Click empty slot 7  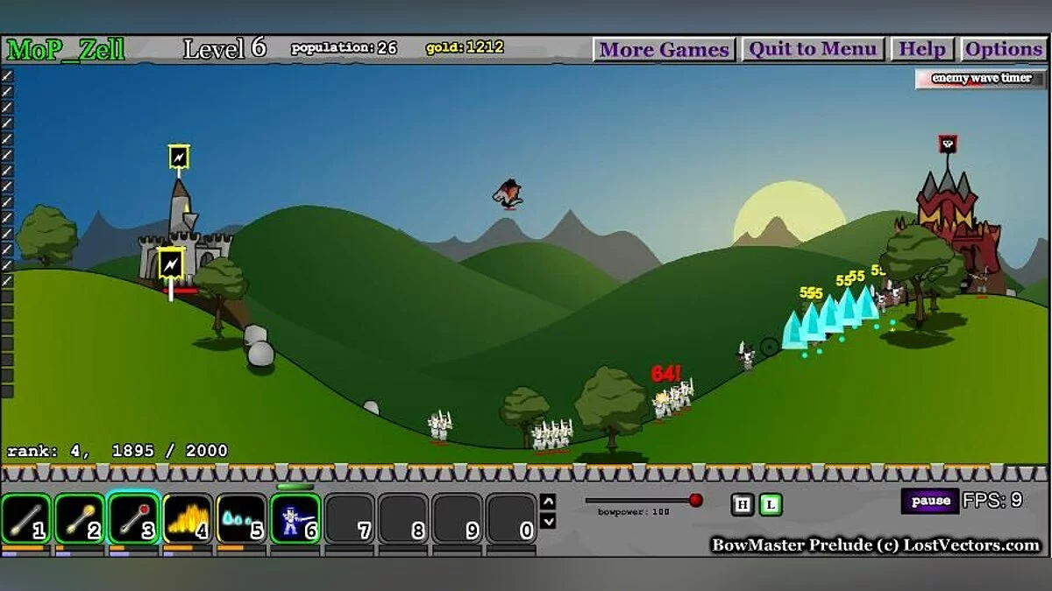tap(349, 518)
